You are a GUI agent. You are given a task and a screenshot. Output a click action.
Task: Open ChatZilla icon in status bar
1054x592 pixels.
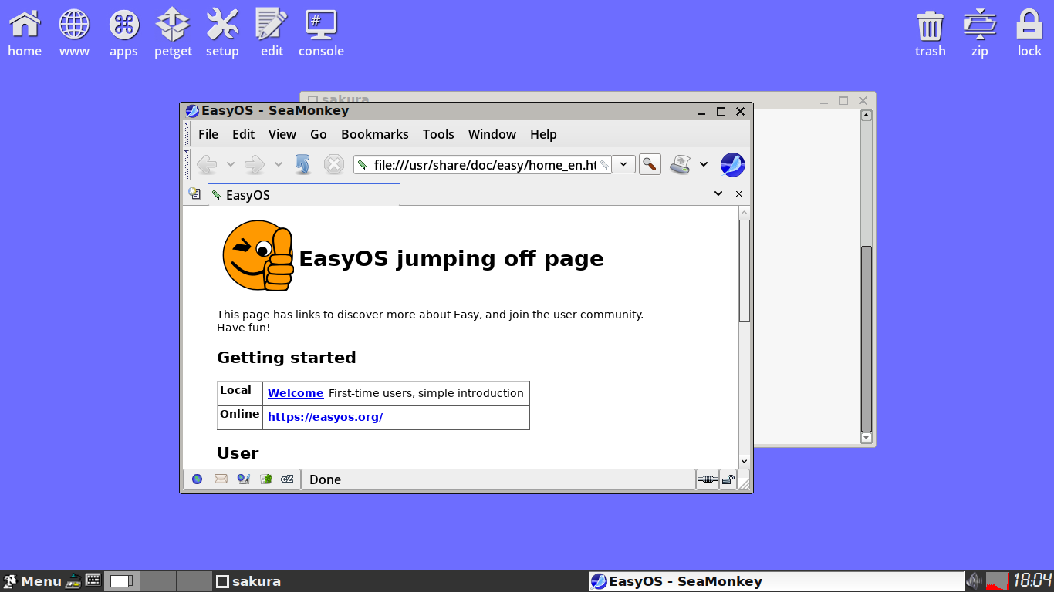(x=288, y=479)
